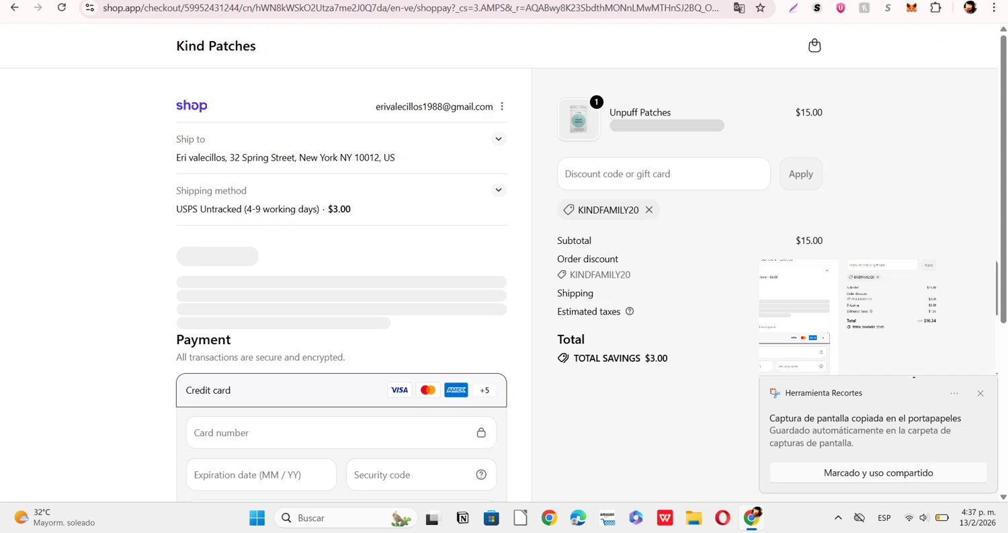Click the shop.app URL in the address bar
The width and height of the screenshot is (1008, 533).
(411, 8)
